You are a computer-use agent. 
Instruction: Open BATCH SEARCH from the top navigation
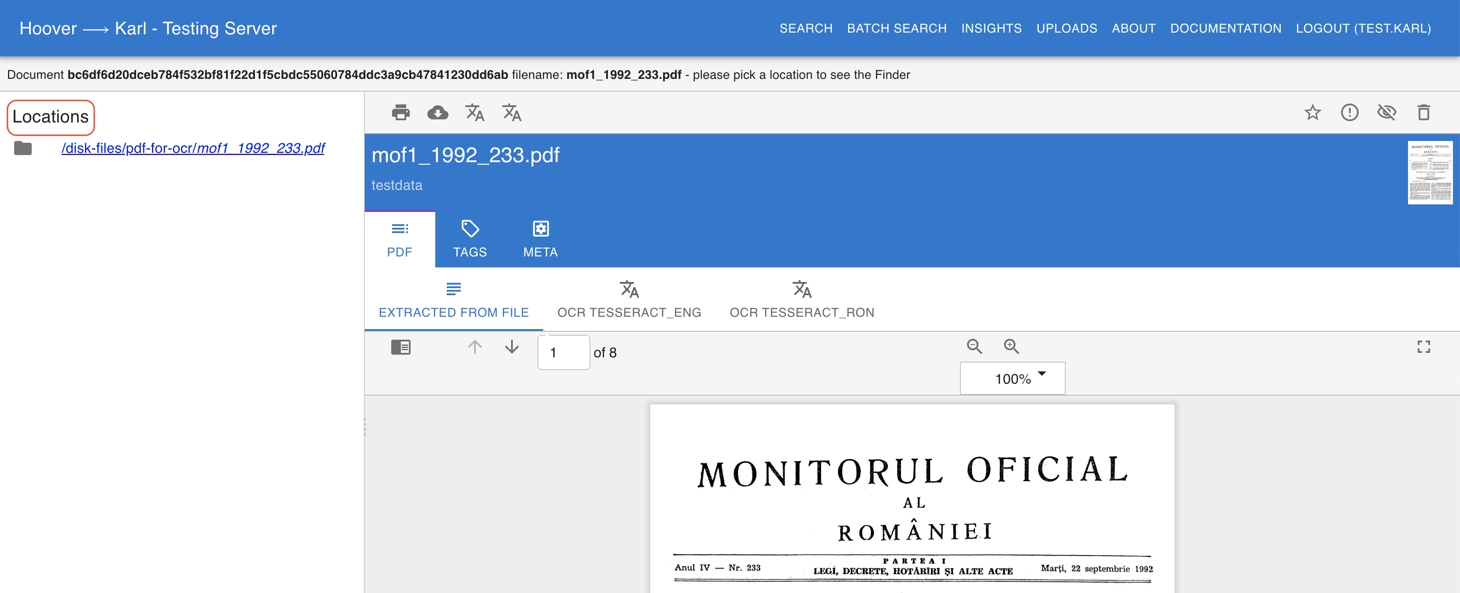pos(896,28)
